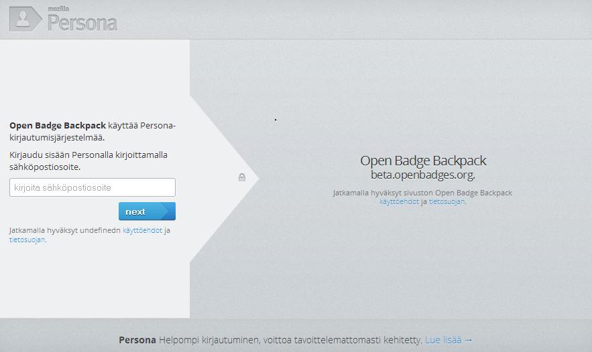Click the padlock icon on the arrow

coord(242,177)
